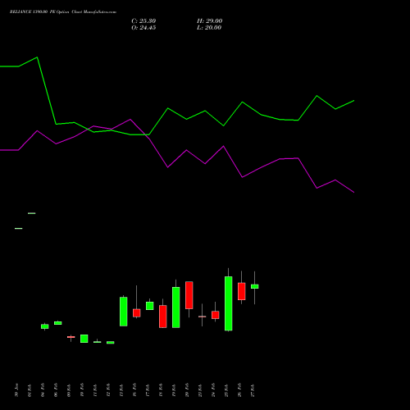Click the 30 Jan date label
This screenshot has height=410, width=410.
(16, 390)
